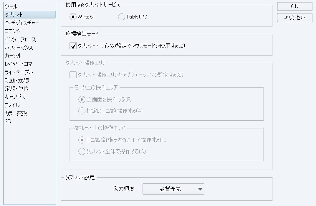Select the 3D category
This screenshot has width=316, height=206.
(x=8, y=121)
